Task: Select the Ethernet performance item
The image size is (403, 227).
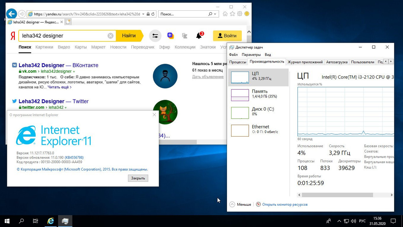Action: point(258,130)
